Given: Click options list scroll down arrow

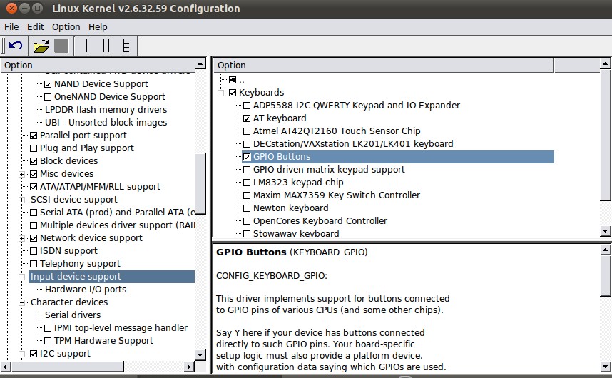Looking at the screenshot, I should [x=605, y=231].
